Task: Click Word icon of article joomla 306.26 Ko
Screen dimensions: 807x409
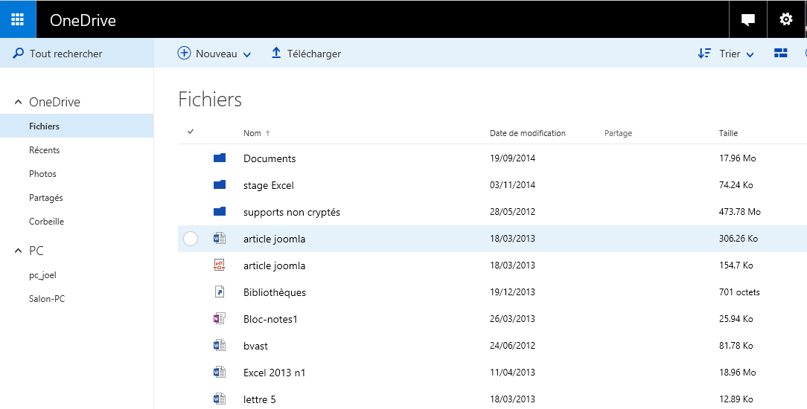Action: (x=220, y=239)
